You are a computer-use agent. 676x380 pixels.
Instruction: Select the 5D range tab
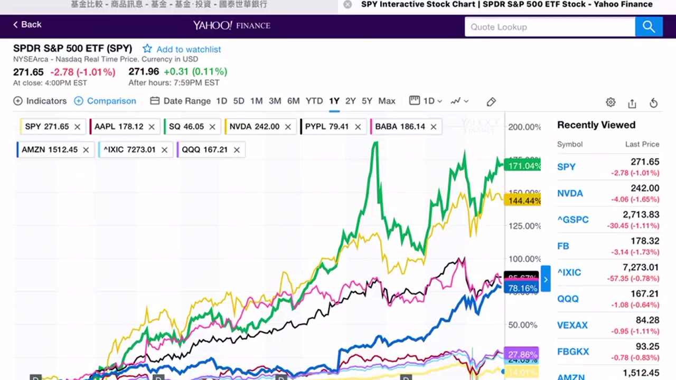(239, 101)
